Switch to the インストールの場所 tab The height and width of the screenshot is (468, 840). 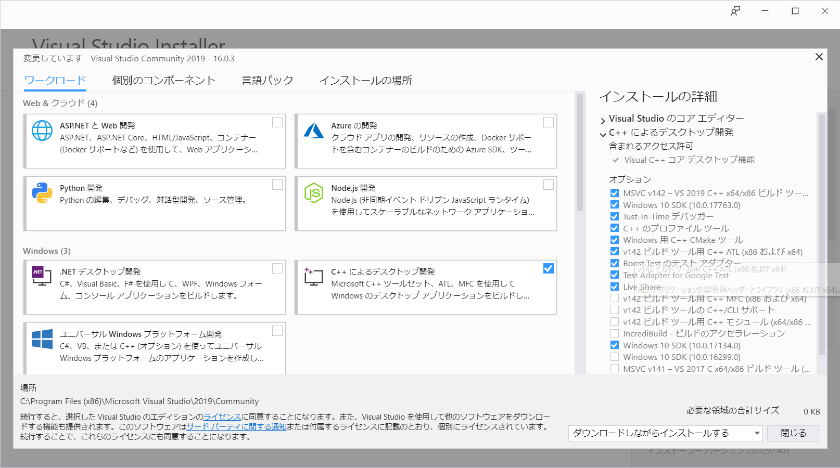click(x=365, y=81)
